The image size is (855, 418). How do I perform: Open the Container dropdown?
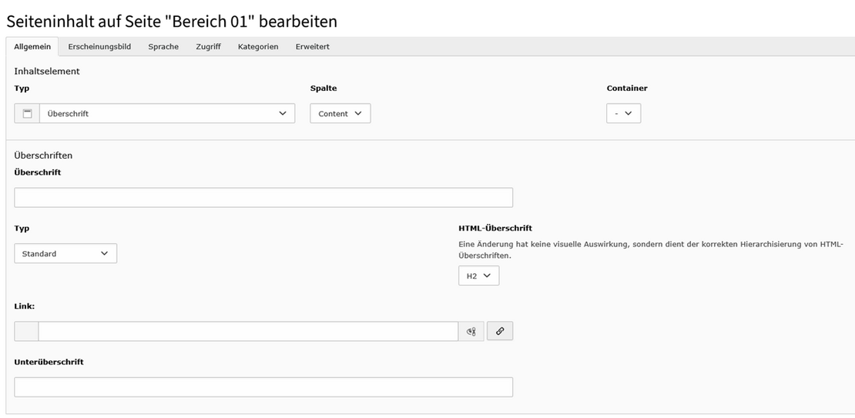[x=623, y=113]
